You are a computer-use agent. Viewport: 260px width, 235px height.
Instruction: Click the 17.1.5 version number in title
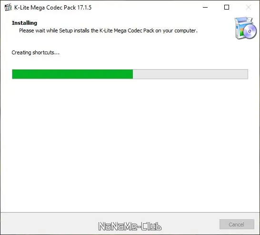[x=84, y=8]
